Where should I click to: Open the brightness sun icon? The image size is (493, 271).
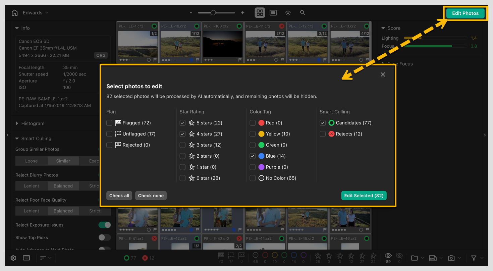tap(288, 13)
